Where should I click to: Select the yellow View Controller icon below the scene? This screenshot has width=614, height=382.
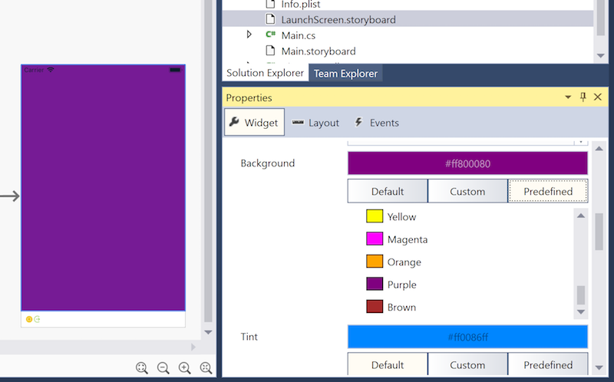pyautogui.click(x=29, y=319)
